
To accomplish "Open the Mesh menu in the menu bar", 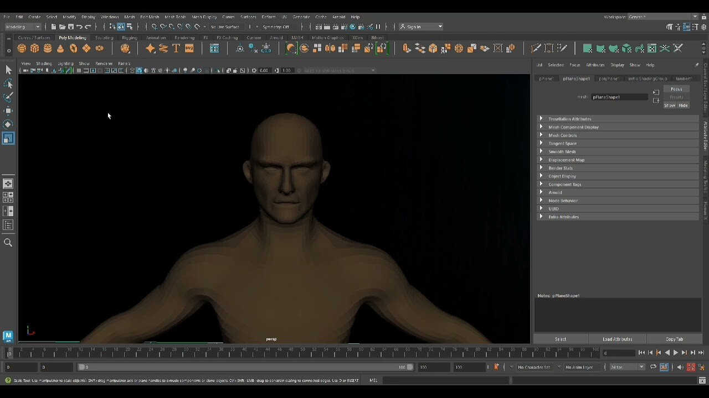I will (129, 17).
